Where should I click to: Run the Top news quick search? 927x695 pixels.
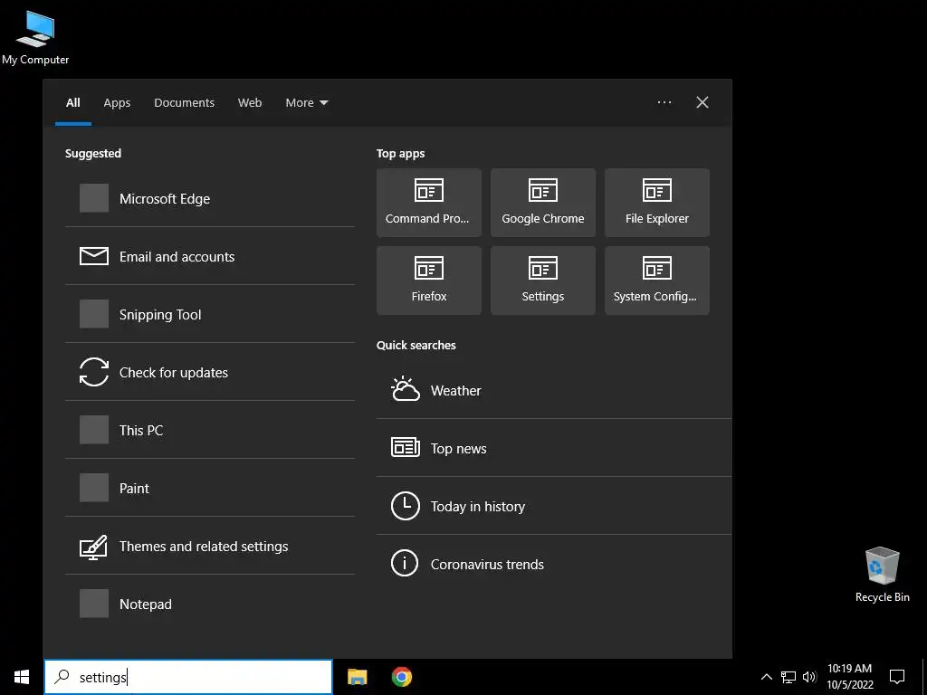[x=554, y=448]
